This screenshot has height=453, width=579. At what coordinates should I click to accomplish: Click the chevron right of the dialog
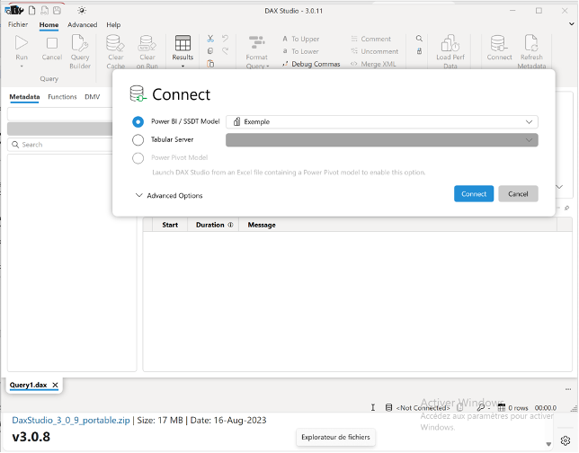coord(559,187)
